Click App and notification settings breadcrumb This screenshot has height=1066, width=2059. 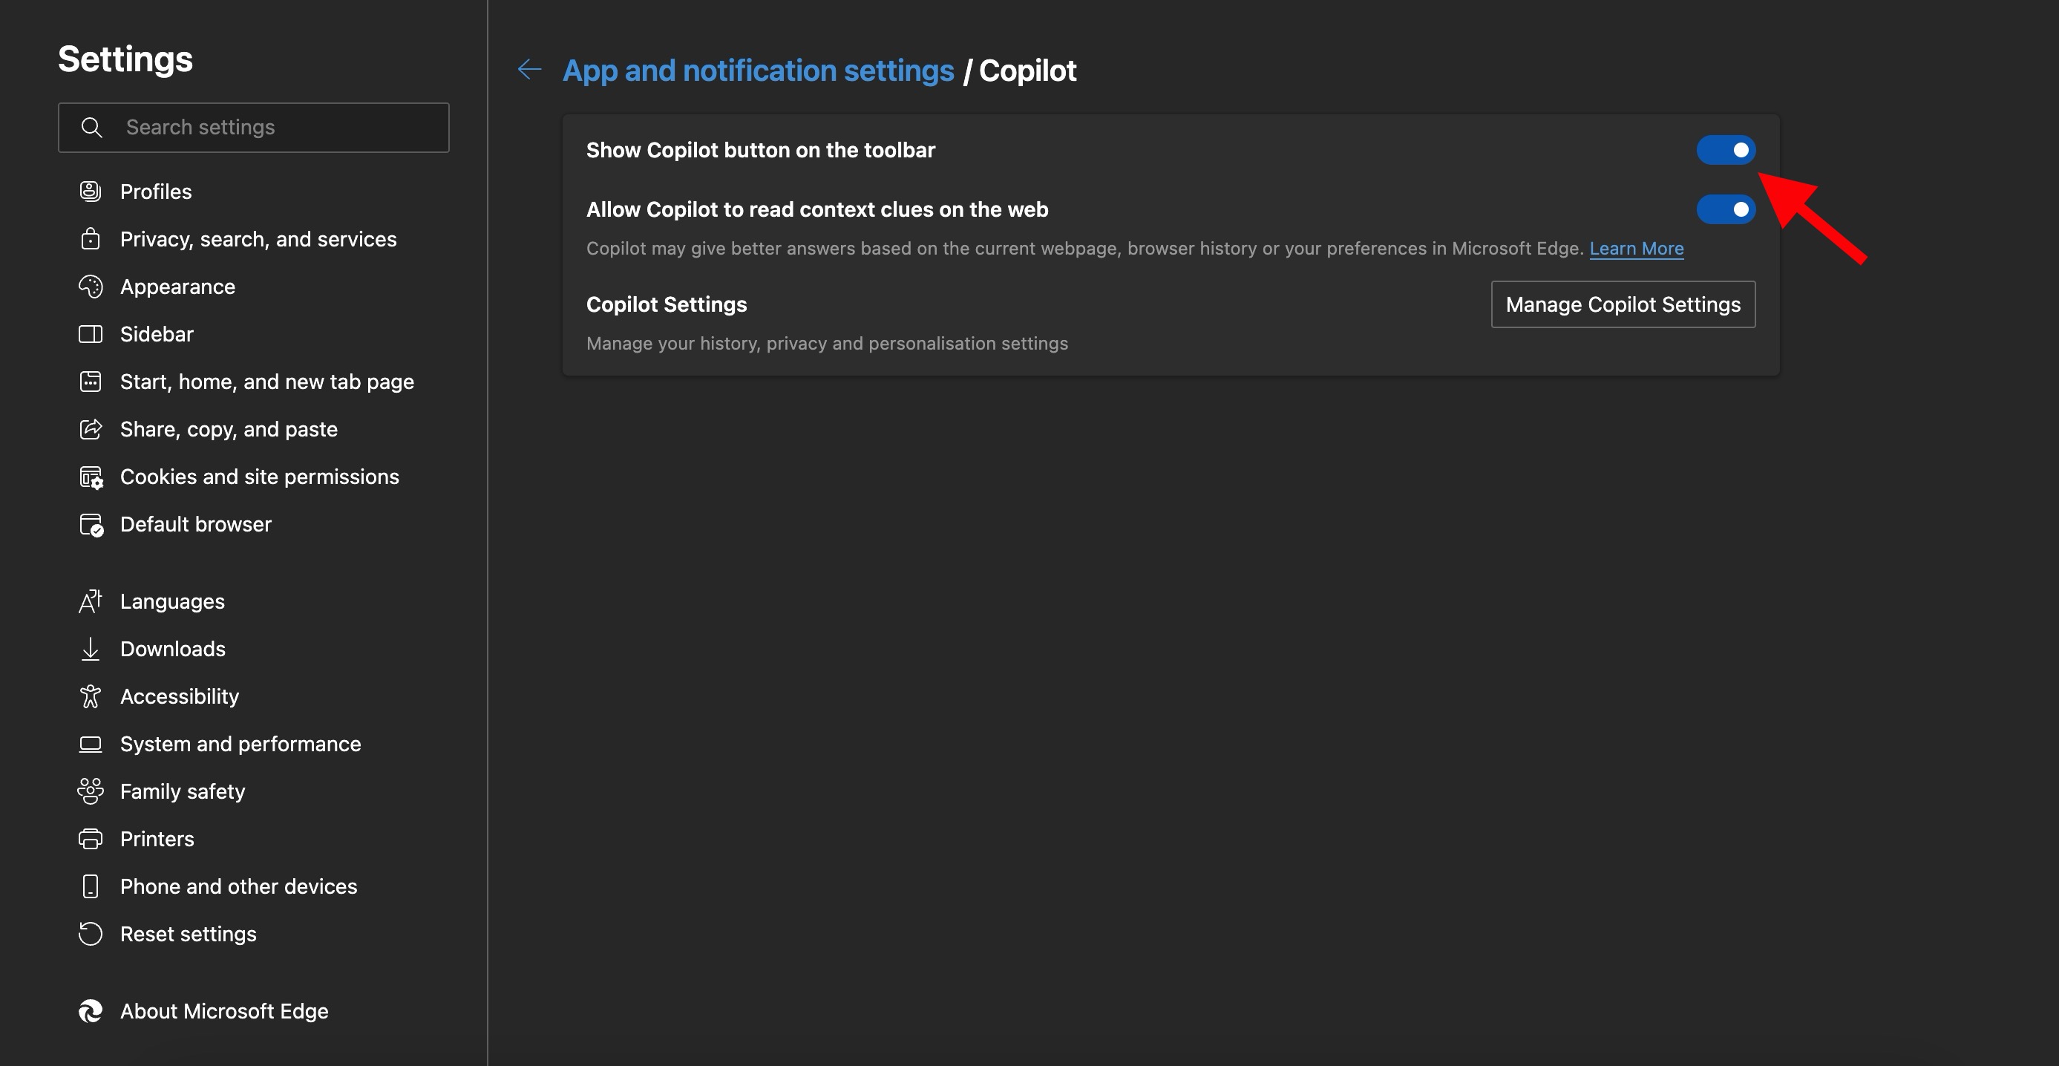758,71
